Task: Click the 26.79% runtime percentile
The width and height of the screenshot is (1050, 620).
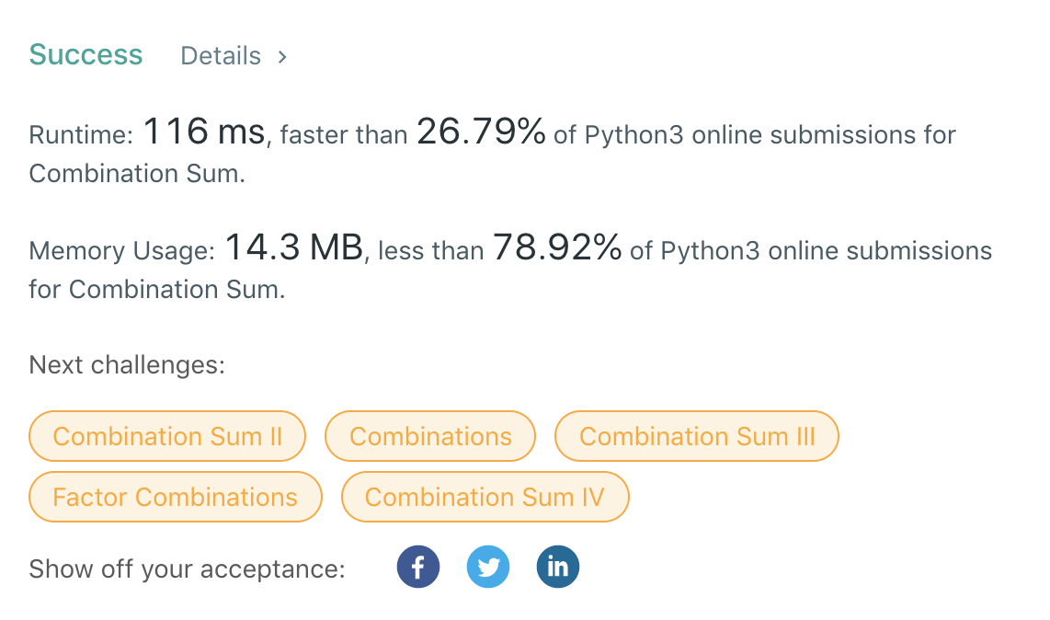Action: 481,133
